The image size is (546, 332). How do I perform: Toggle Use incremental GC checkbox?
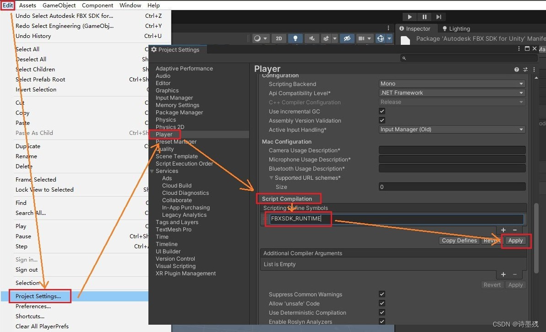tap(382, 111)
